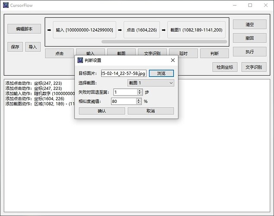The image size is (274, 216).
Task: Open the 选择截图 dropdown showing 截图 1
Action: click(x=151, y=83)
